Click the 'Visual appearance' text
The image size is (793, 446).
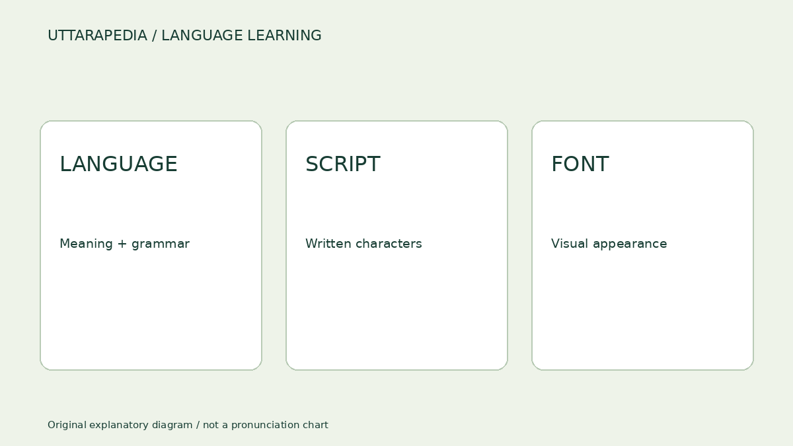click(x=609, y=244)
